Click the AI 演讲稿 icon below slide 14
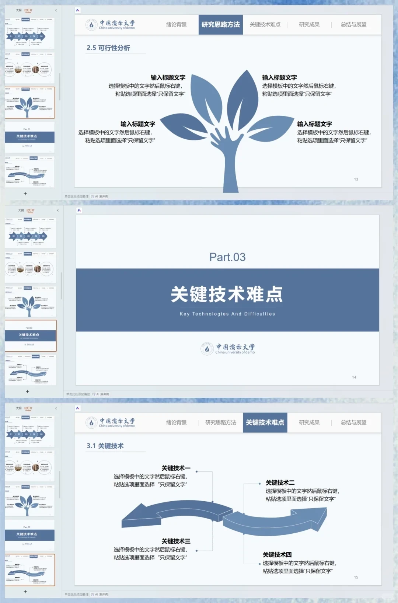The width and height of the screenshot is (398, 603). pyautogui.click(x=101, y=394)
